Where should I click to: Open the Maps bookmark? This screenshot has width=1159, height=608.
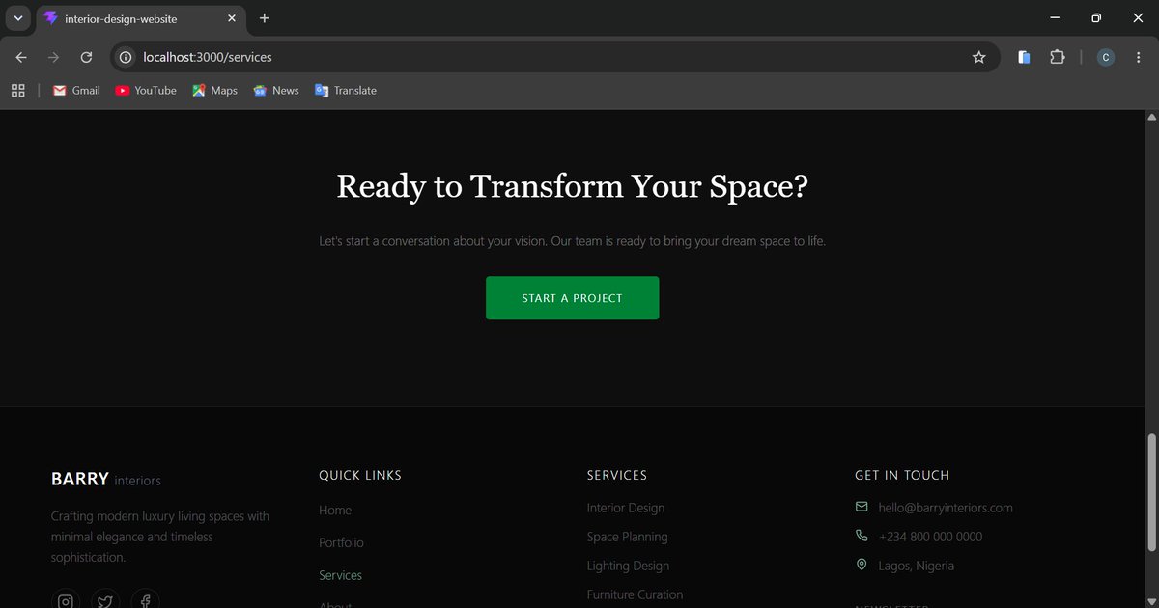pyautogui.click(x=214, y=90)
